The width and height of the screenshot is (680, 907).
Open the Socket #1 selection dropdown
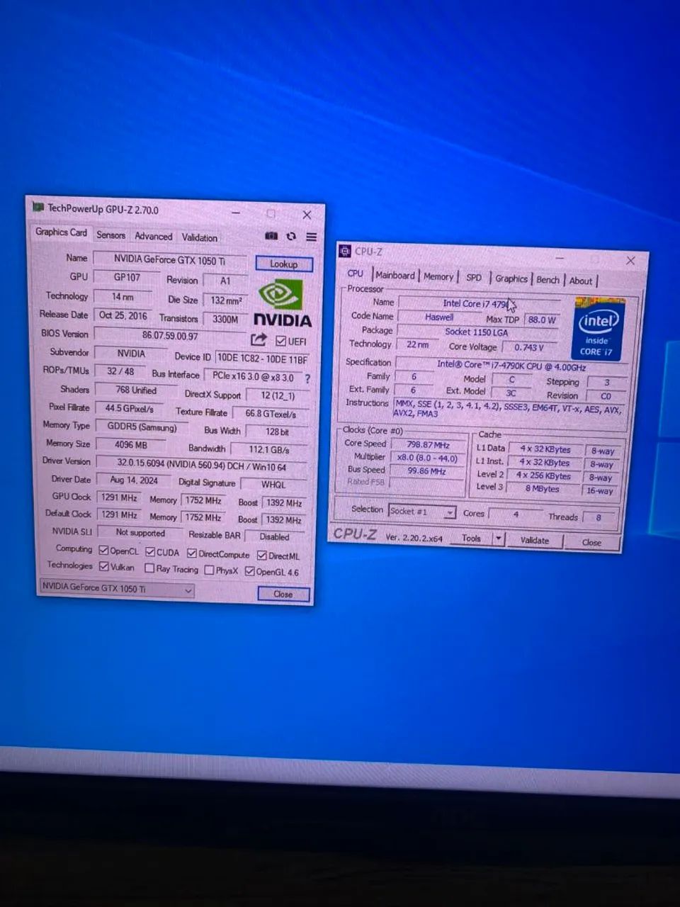pyautogui.click(x=421, y=512)
